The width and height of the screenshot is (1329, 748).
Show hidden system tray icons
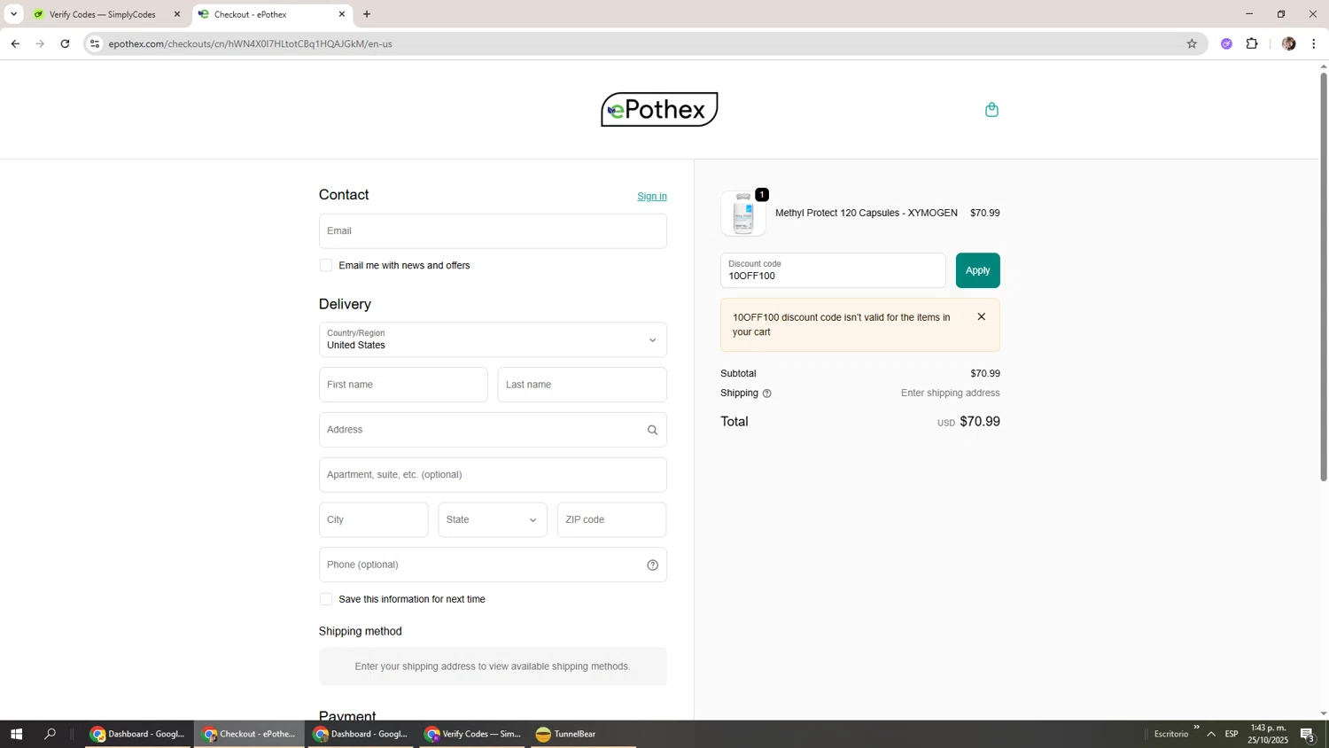1211,734
